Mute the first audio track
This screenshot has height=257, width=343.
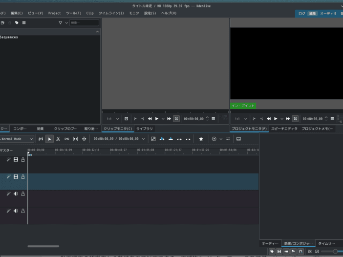click(x=16, y=194)
